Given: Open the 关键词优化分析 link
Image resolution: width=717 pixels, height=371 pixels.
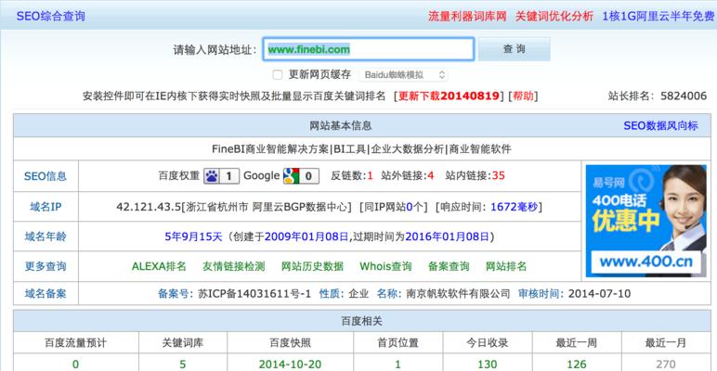Looking at the screenshot, I should pos(554,16).
